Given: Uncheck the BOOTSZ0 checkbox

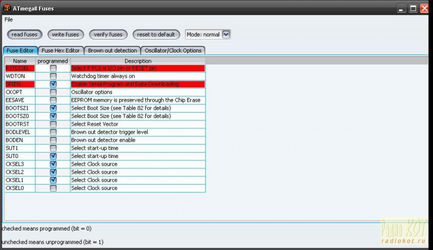Looking at the screenshot, I should click(x=53, y=116).
